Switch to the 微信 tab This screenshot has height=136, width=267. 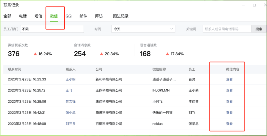pyautogui.click(x=54, y=16)
